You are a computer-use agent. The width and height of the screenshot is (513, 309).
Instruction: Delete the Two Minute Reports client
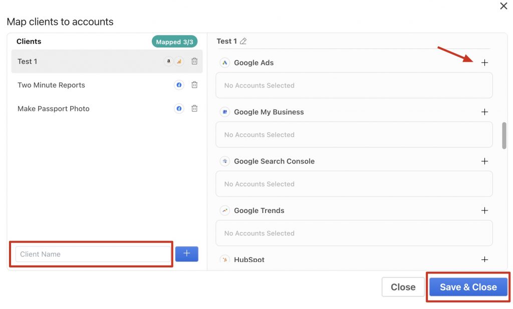coord(194,85)
